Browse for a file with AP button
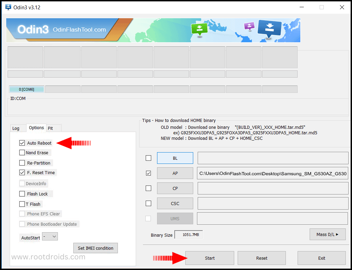Image resolution: width=352 pixels, height=270 pixels. click(x=175, y=173)
